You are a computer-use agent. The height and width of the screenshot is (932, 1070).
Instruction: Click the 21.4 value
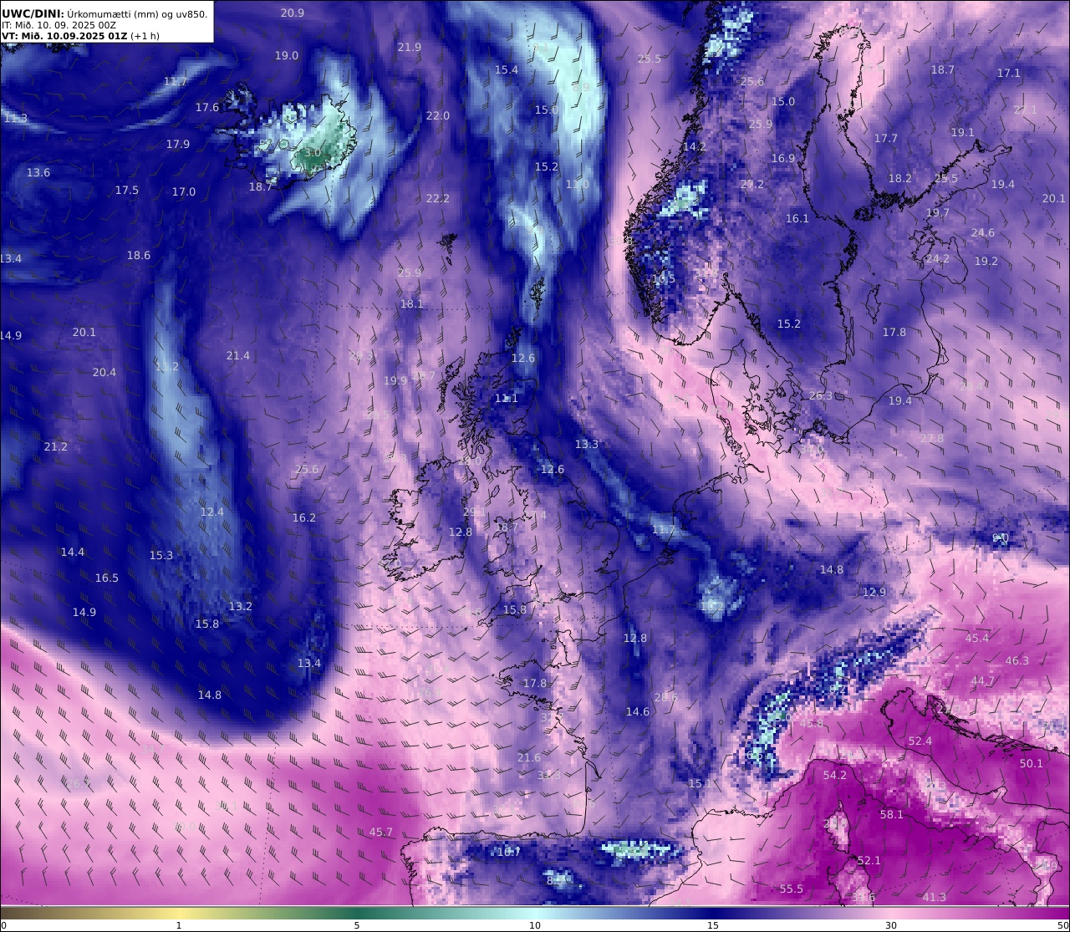[x=238, y=355]
